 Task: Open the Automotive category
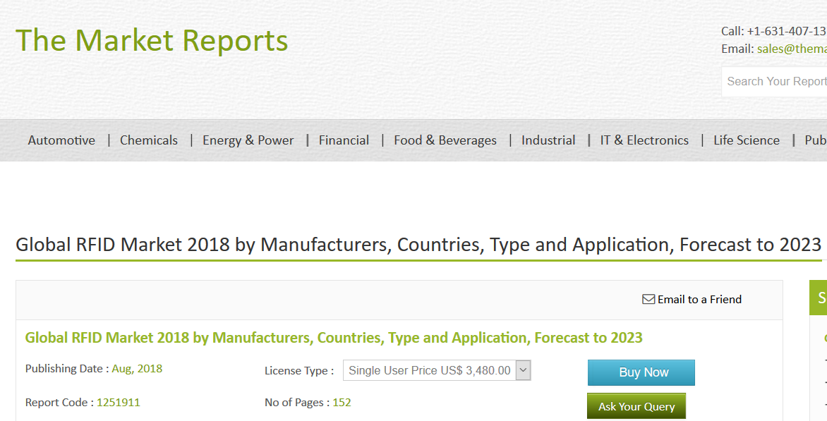pos(61,140)
